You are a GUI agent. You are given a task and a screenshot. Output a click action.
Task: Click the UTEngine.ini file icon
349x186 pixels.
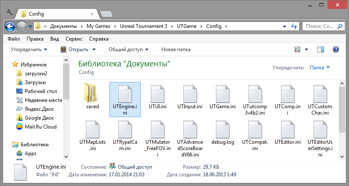tap(125, 94)
